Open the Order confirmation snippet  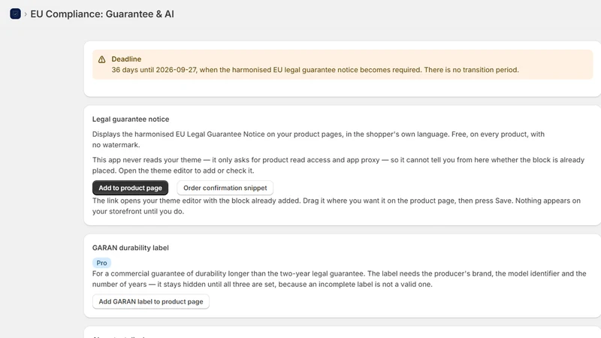[x=225, y=188]
